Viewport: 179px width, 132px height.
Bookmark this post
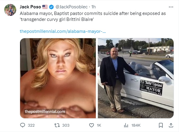pos(161,125)
